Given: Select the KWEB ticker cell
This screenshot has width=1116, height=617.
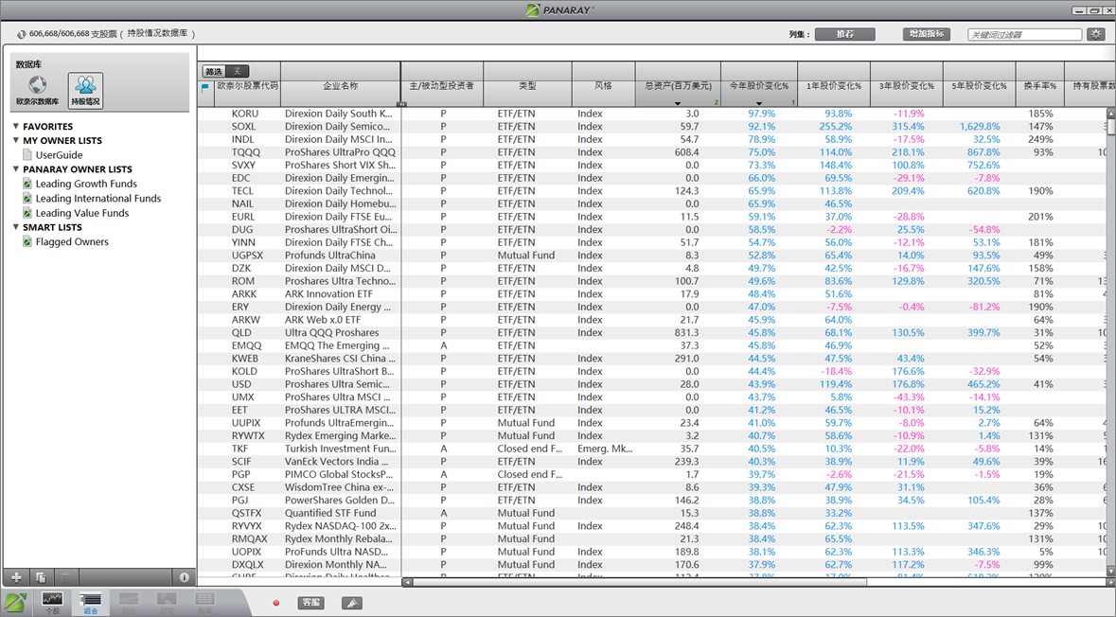Looking at the screenshot, I should (x=245, y=359).
